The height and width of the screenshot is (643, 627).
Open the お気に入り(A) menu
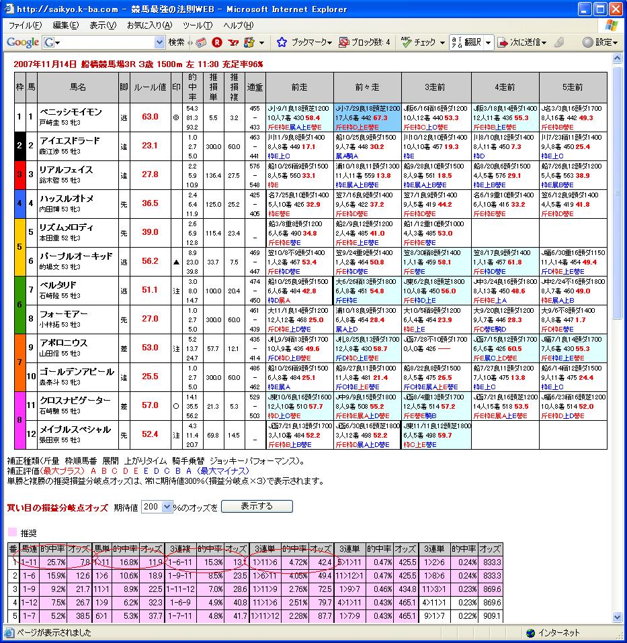click(149, 26)
